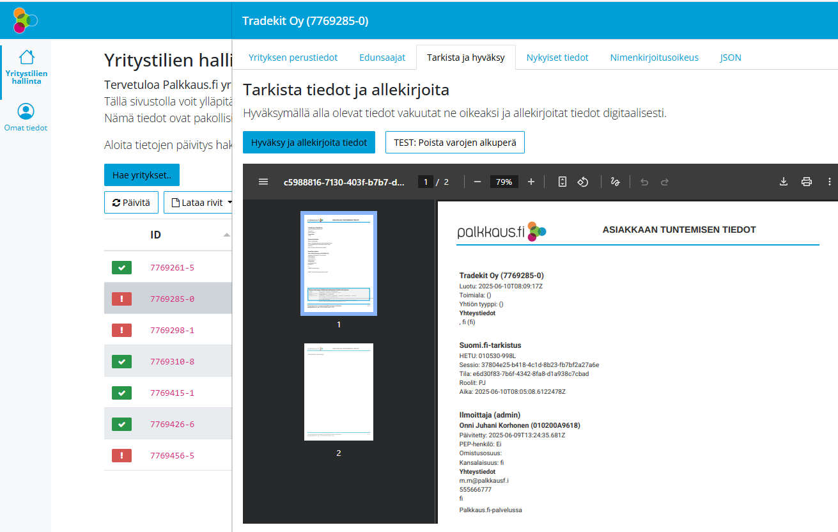Click green check status for 7769426-6
The width and height of the screenshot is (838, 532).
pyautogui.click(x=121, y=424)
